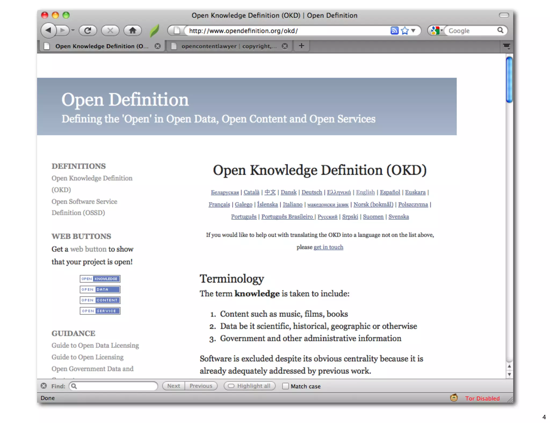This screenshot has height=423, width=550.
Task: Click the search magnifier icon in Google box
Action: tap(500, 30)
